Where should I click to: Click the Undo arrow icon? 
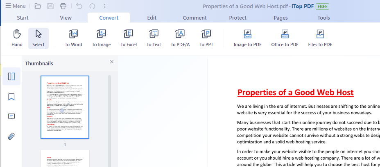coord(79,6)
